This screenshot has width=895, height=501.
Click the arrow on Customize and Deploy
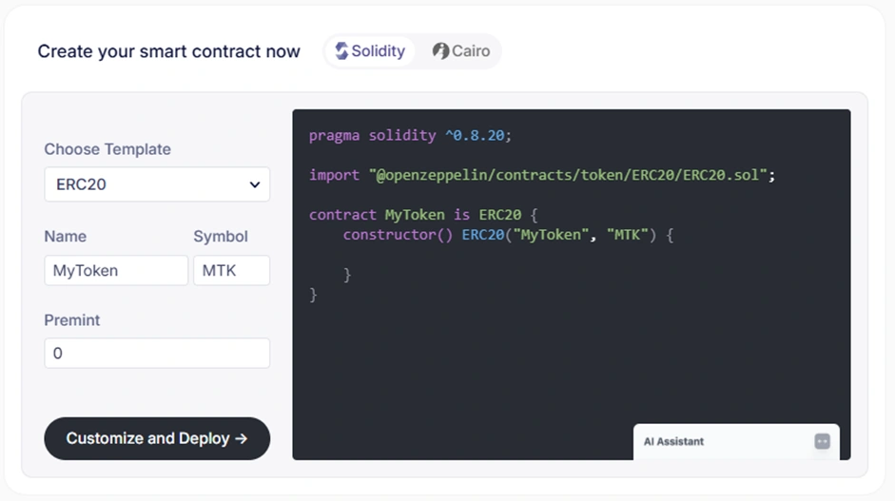[x=242, y=438]
